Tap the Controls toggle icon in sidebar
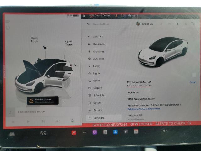 [89, 36]
